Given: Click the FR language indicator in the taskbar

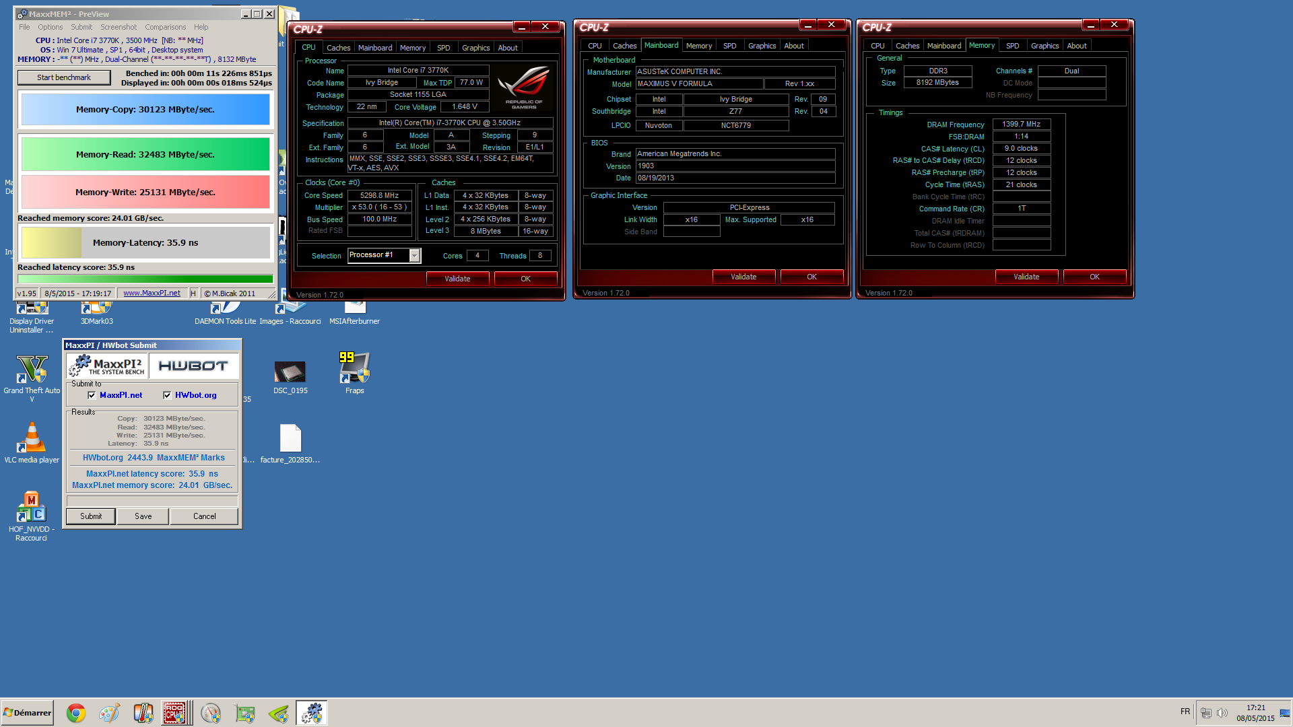Looking at the screenshot, I should 1185,712.
